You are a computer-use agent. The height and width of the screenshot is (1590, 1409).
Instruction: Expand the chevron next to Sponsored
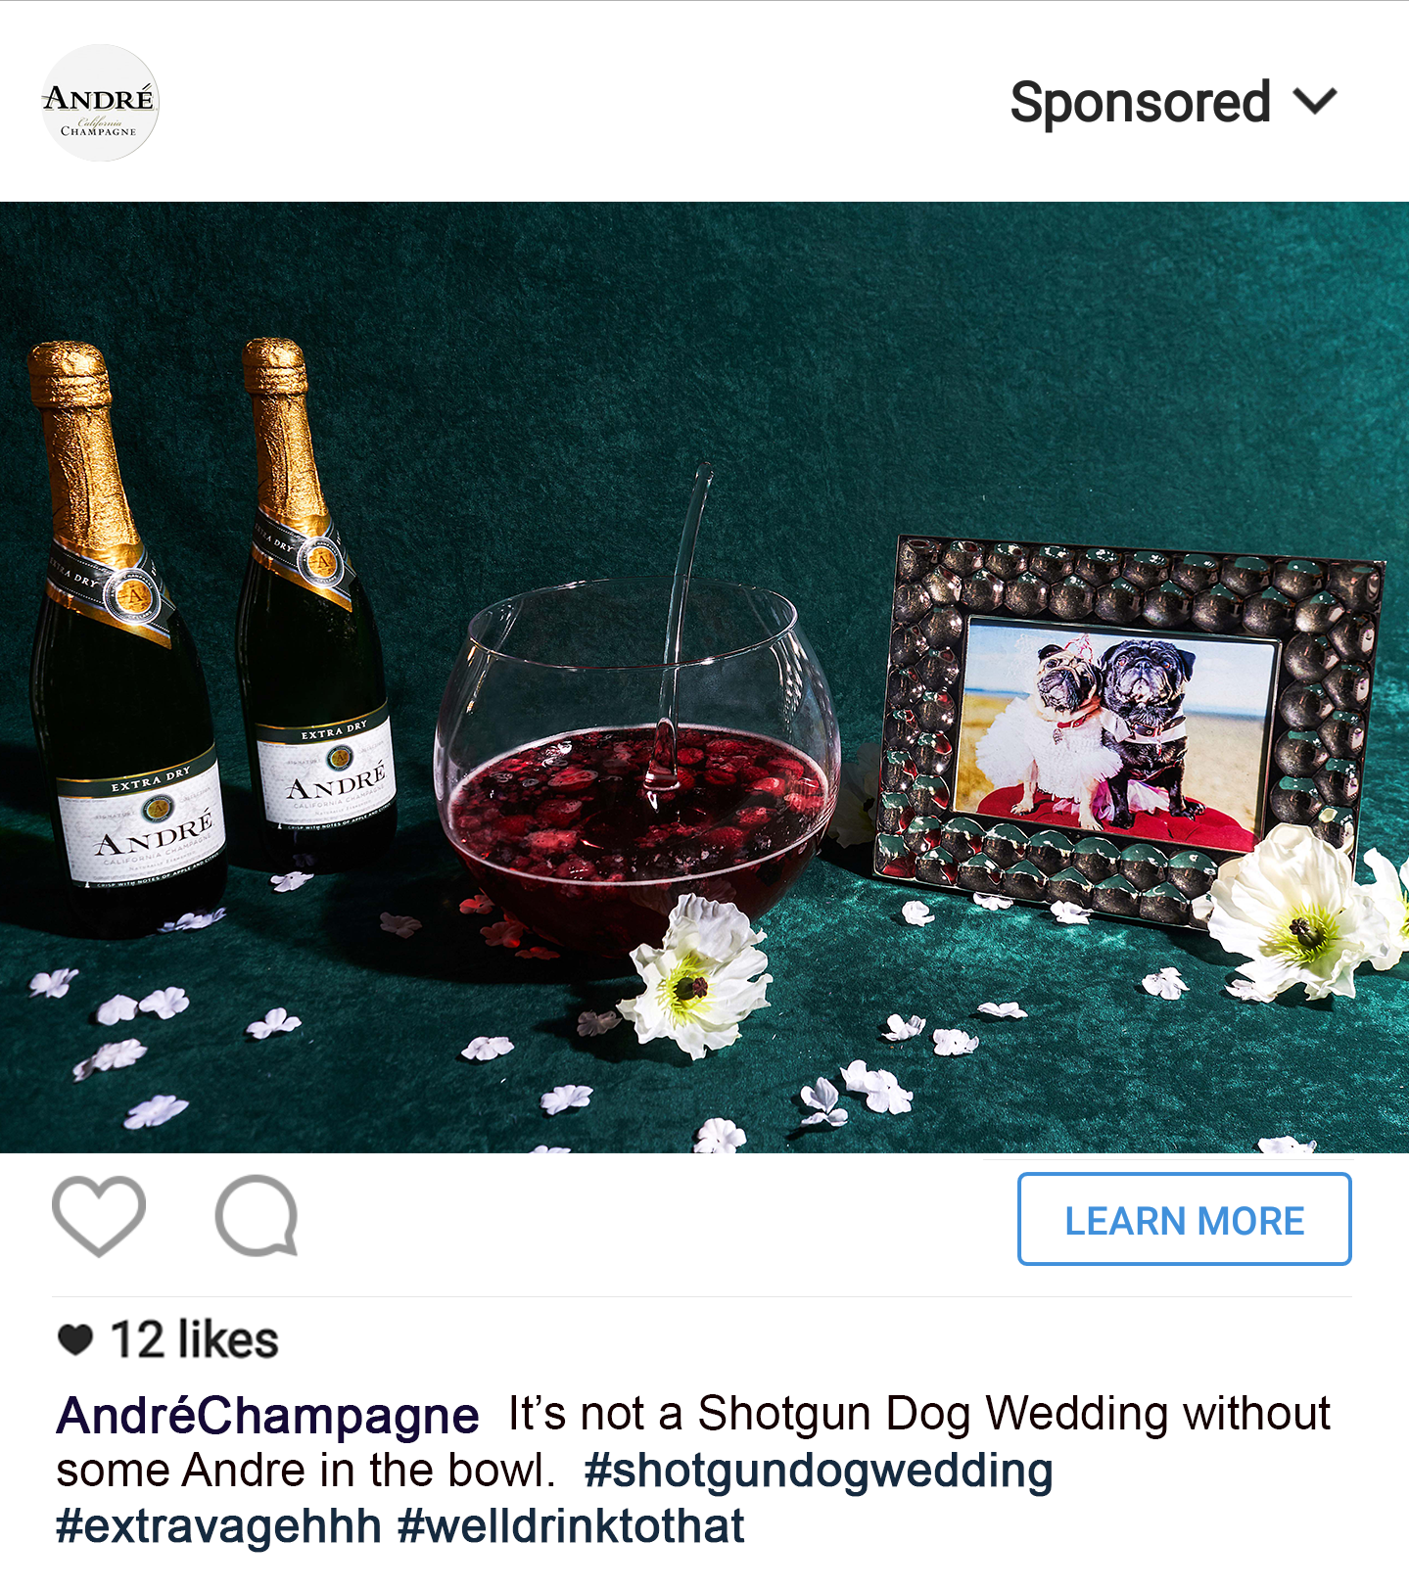coord(1315,101)
